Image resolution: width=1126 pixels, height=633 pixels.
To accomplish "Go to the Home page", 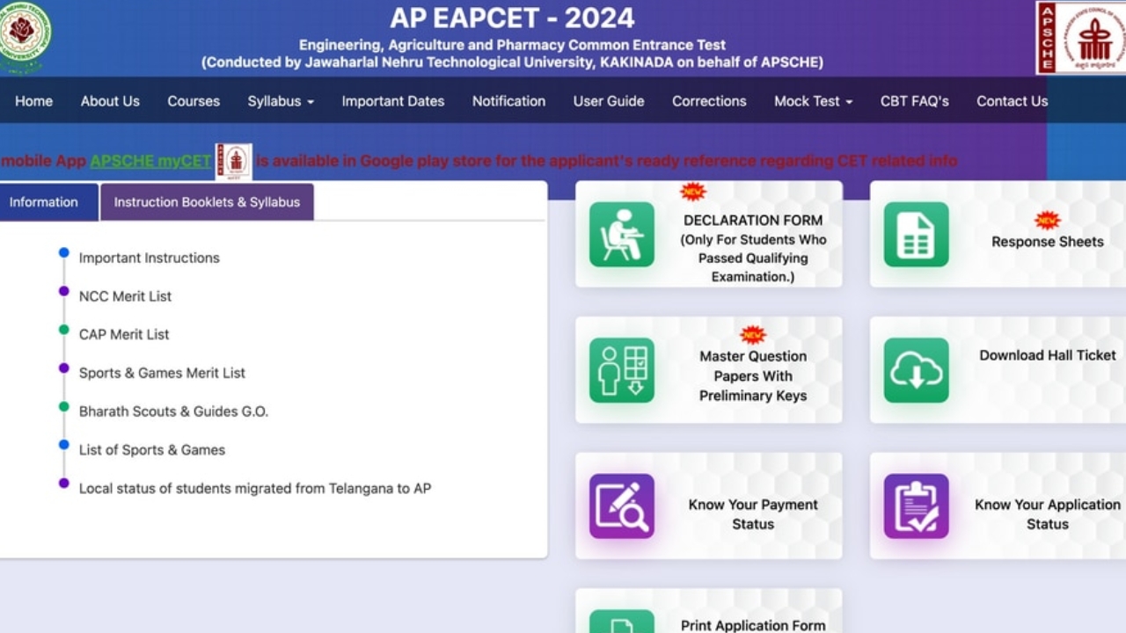I will 33,101.
